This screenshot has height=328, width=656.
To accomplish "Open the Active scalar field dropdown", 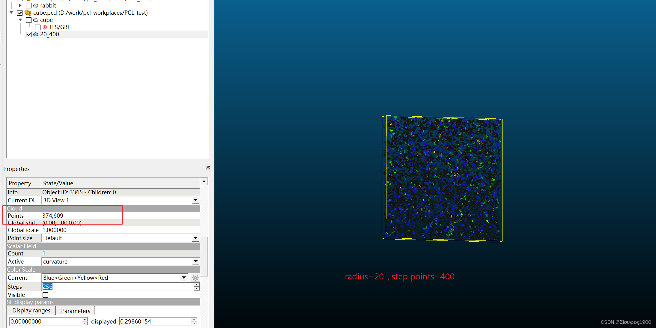I will pos(195,261).
